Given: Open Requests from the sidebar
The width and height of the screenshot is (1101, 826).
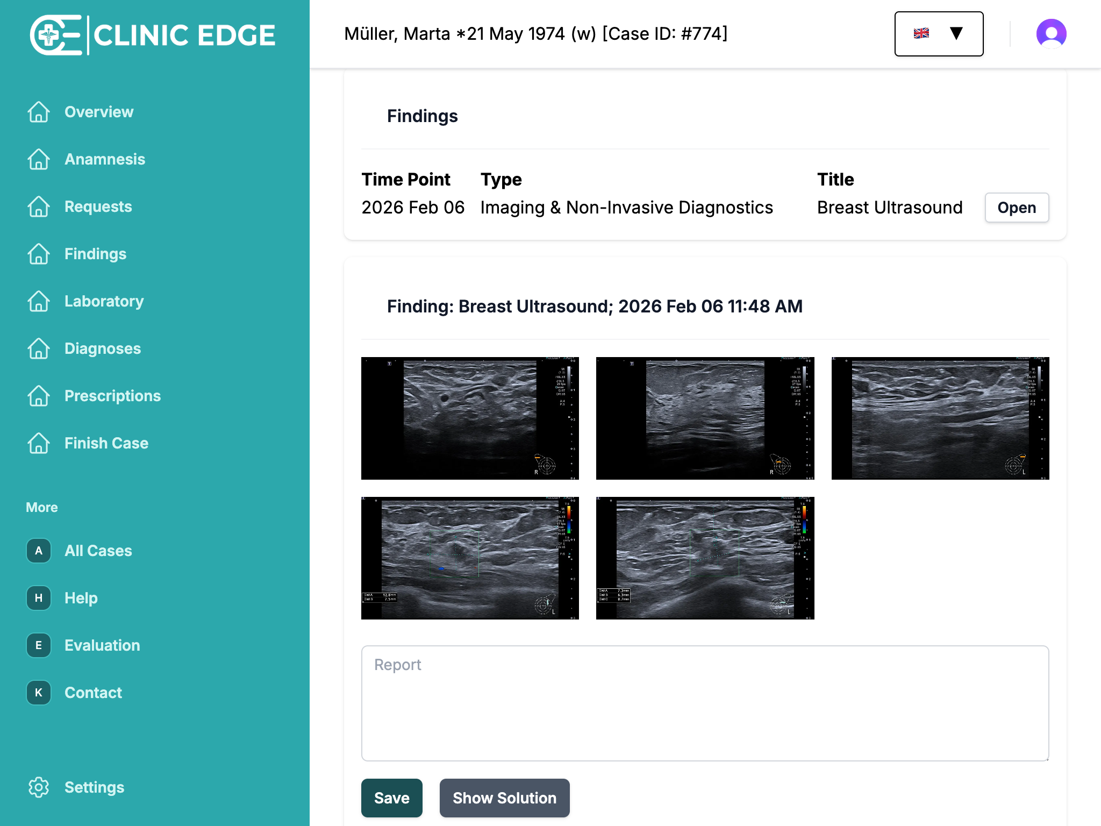Looking at the screenshot, I should click(38, 206).
